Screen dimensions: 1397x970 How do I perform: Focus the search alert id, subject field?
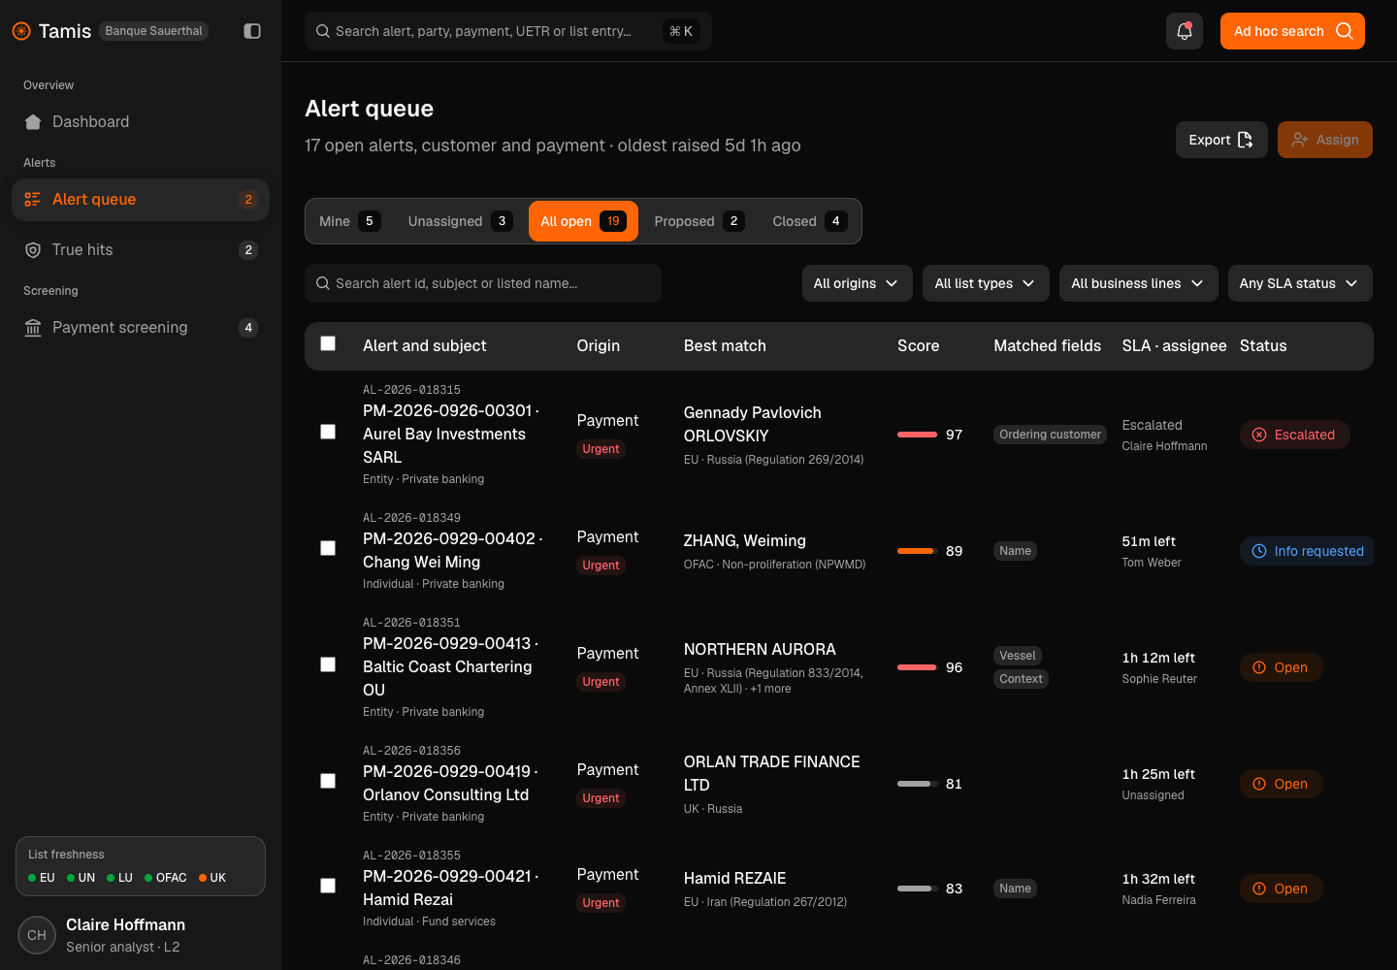click(x=483, y=283)
